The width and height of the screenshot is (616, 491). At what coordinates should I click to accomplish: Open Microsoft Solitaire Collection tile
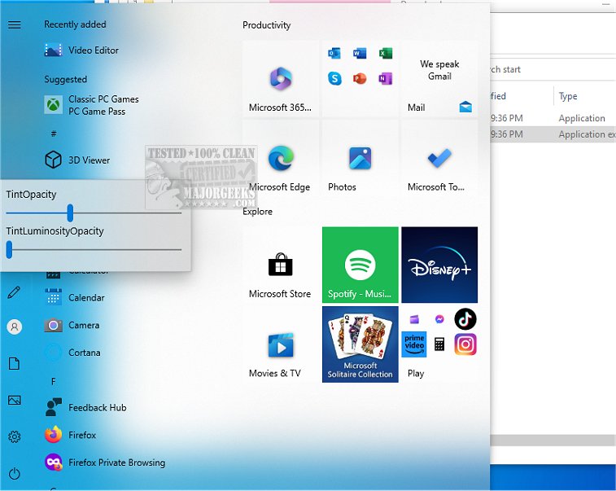coord(360,344)
